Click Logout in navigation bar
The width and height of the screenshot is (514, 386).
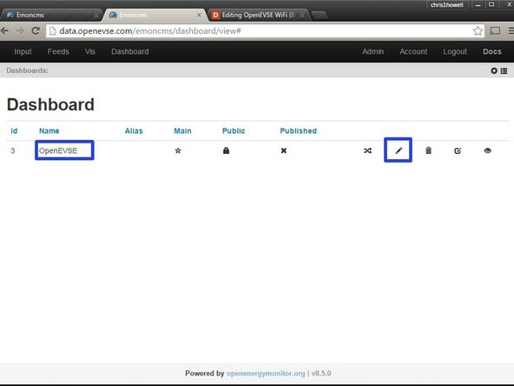[x=455, y=52]
